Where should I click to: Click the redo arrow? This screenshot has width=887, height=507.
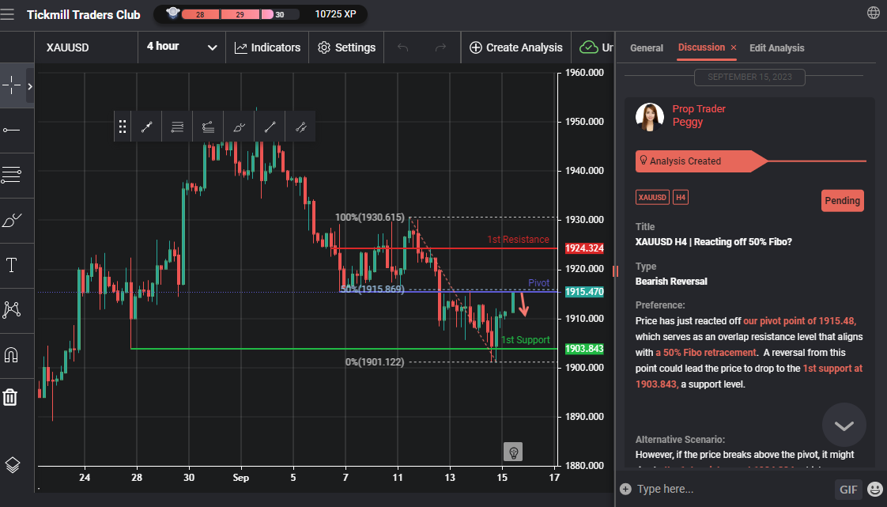440,47
